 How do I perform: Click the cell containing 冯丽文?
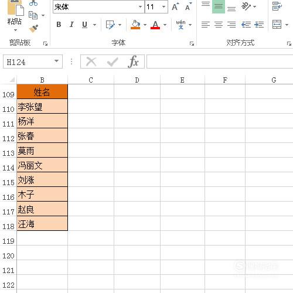42,165
